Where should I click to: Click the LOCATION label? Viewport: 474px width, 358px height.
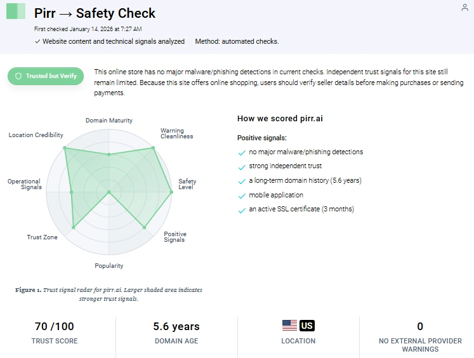tap(298, 341)
